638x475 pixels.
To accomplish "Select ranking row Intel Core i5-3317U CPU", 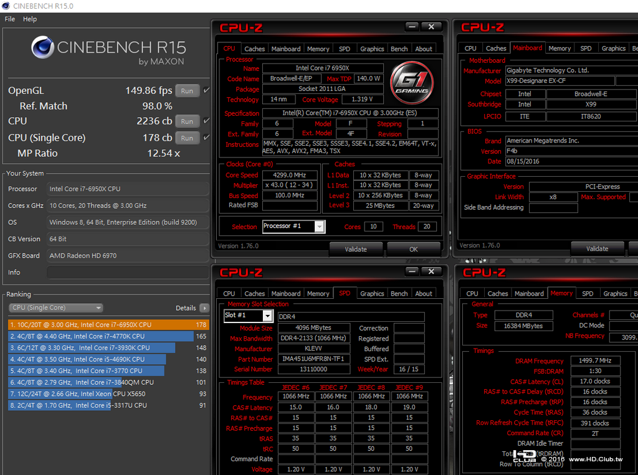I will point(108,405).
